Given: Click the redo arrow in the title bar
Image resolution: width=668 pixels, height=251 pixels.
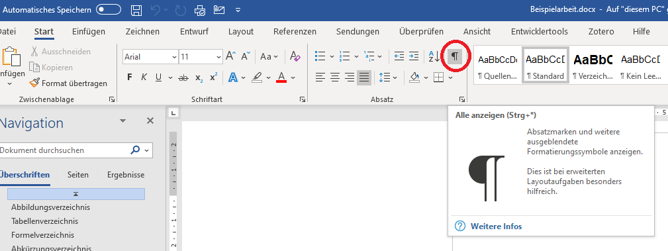Looking at the screenshot, I should coord(181,10).
